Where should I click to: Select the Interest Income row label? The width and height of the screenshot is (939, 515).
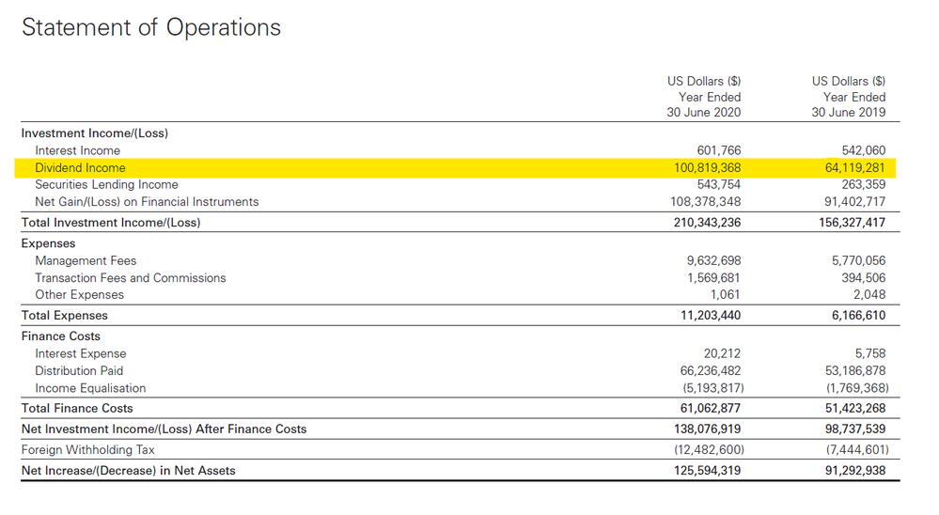coord(77,150)
